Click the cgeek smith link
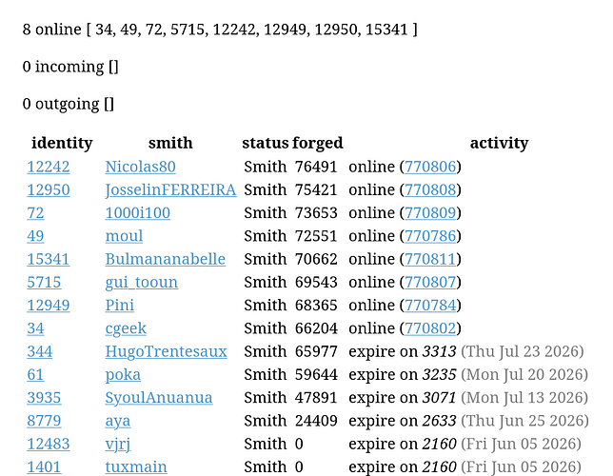The image size is (613, 476). [126, 328]
